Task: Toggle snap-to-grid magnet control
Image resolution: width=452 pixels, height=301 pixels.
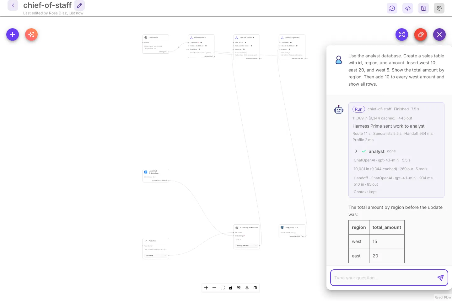Action: (x=239, y=288)
